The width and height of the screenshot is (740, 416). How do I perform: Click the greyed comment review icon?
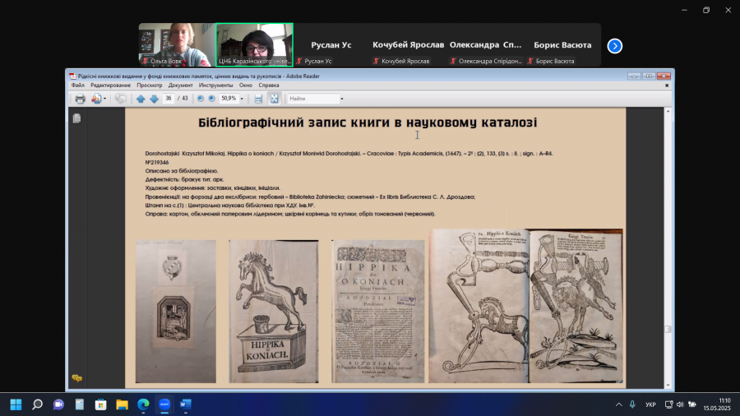[x=121, y=99]
